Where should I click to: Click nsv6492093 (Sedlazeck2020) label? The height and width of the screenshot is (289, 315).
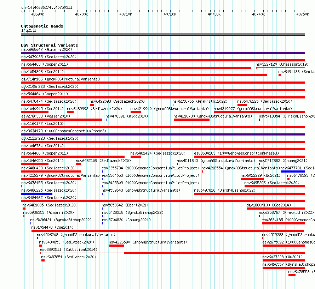coord(117,101)
